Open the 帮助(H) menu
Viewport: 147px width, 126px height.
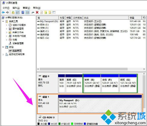coord(37,8)
